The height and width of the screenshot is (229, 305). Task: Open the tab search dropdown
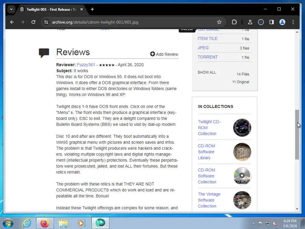click(11, 9)
